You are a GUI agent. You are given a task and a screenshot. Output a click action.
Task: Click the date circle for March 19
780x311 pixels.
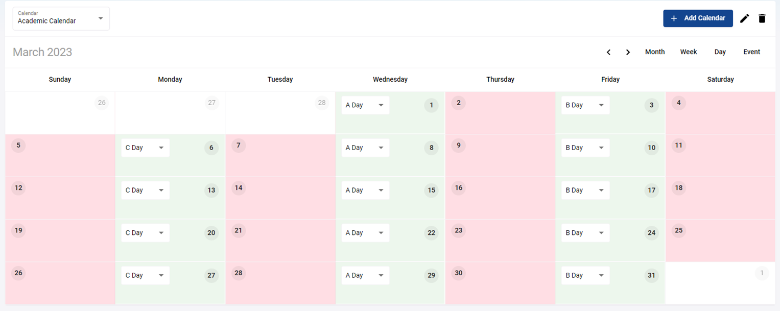click(x=18, y=231)
